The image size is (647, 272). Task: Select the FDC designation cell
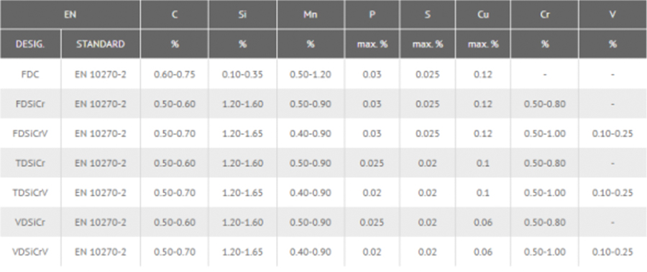30,75
